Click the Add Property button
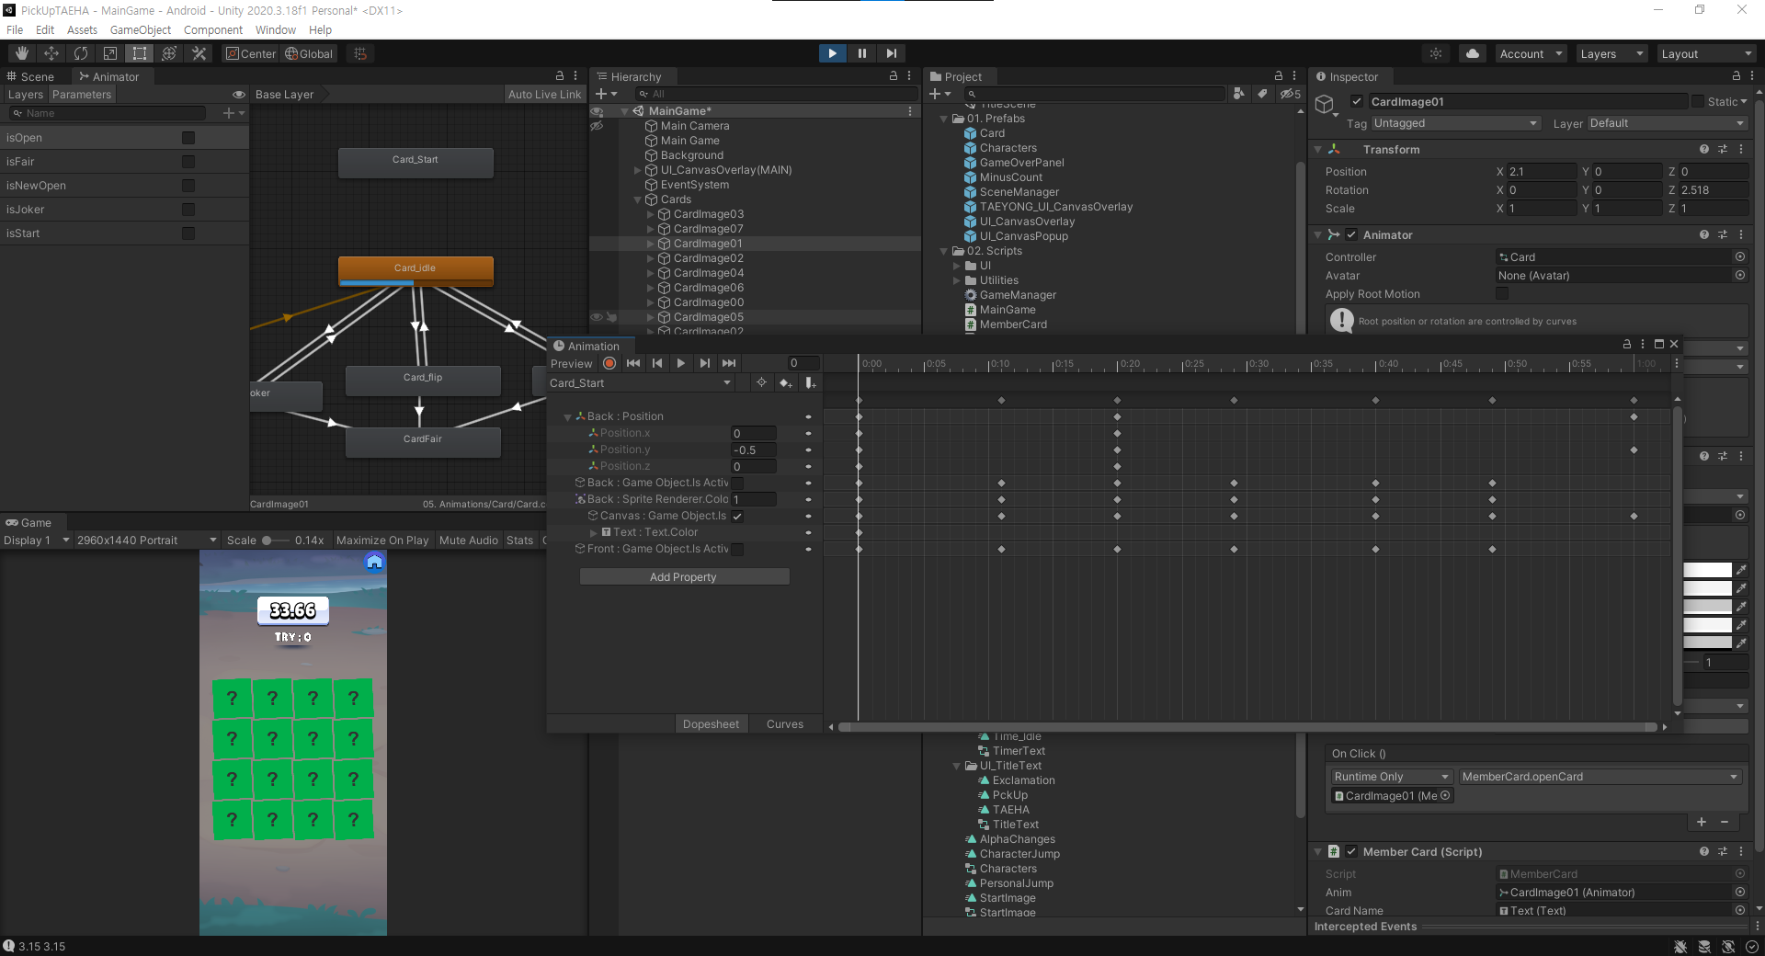The width and height of the screenshot is (1765, 956). [683, 577]
